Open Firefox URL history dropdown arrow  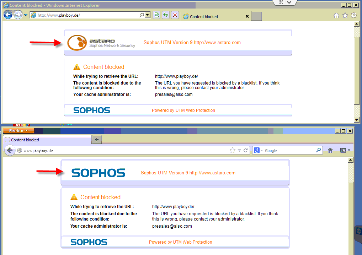click(x=239, y=150)
